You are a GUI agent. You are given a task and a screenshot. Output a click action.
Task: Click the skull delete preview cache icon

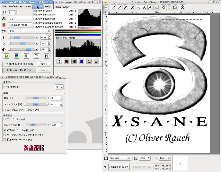182,7
